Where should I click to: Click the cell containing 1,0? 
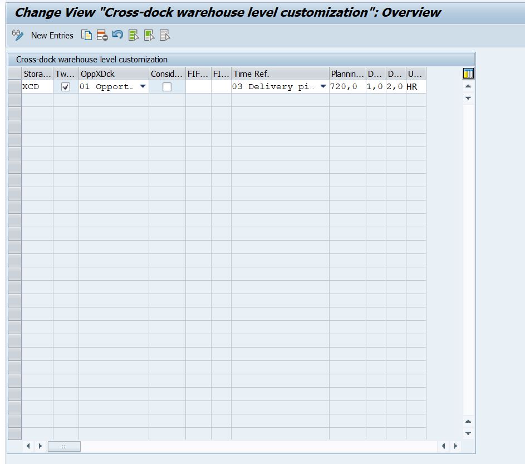pyautogui.click(x=376, y=87)
